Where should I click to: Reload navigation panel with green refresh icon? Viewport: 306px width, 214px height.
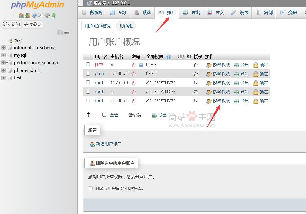54,15
